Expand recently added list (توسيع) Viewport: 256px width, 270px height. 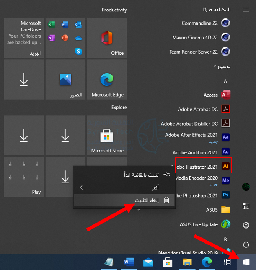click(222, 66)
